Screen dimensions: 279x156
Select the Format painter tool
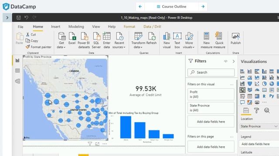pos(38,47)
